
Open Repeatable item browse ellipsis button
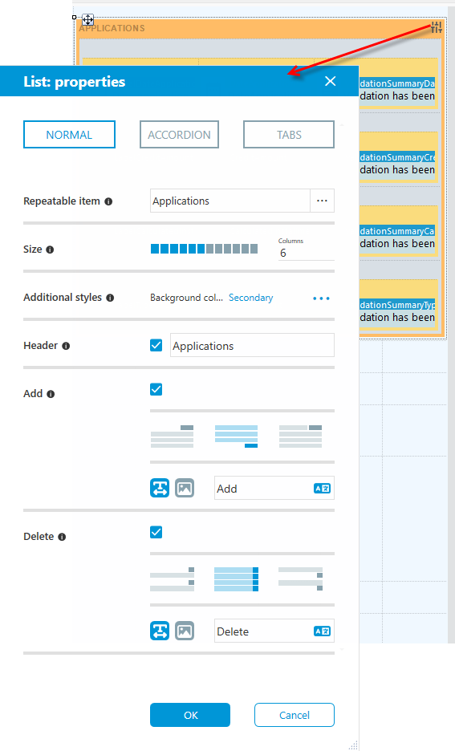click(x=323, y=201)
